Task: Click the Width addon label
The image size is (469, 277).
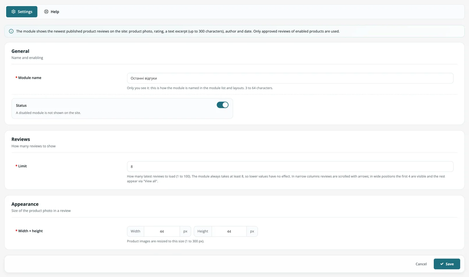Action: coord(135,232)
